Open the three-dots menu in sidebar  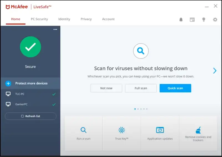pyautogui.click(x=55, y=30)
